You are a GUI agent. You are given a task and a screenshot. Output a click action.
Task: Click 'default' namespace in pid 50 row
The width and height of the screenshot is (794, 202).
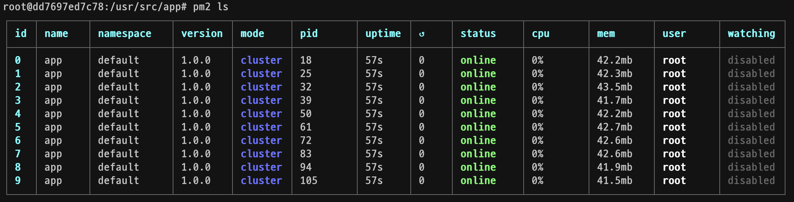pyautogui.click(x=119, y=114)
